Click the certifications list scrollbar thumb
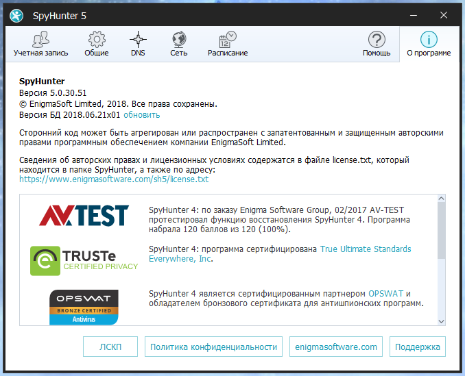The width and height of the screenshot is (465, 376). (441, 230)
